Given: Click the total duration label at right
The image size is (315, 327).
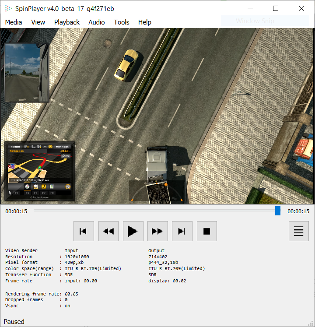Looking at the screenshot, I should tap(298, 211).
